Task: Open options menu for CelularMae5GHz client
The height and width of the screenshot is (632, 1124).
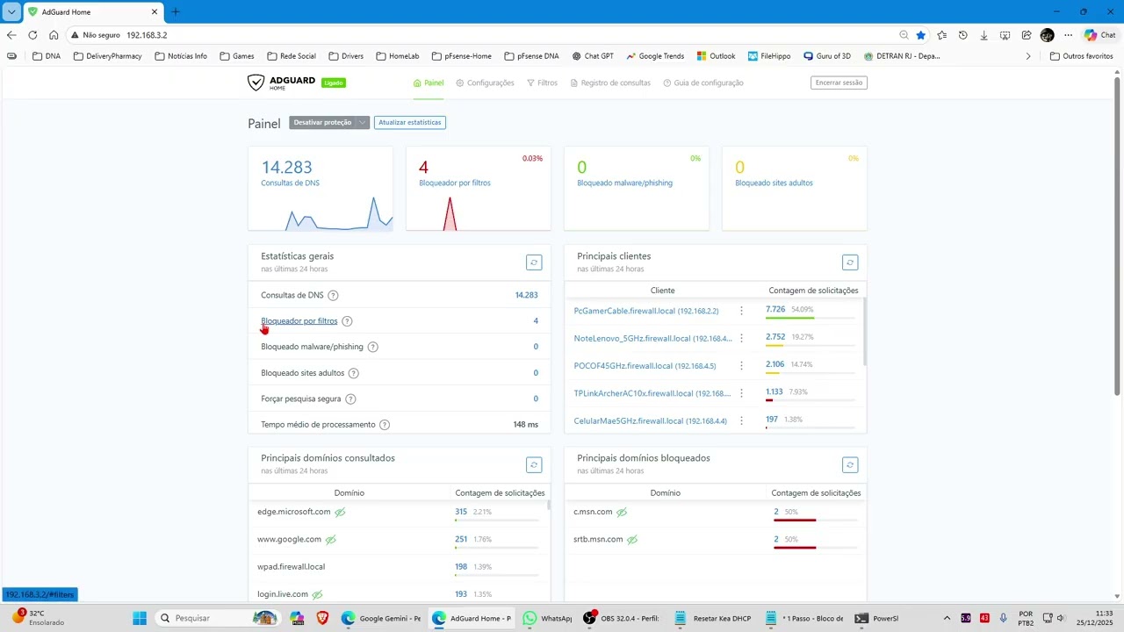Action: [741, 420]
